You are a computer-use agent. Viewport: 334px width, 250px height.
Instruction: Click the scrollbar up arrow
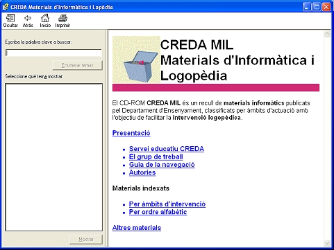[x=327, y=34]
